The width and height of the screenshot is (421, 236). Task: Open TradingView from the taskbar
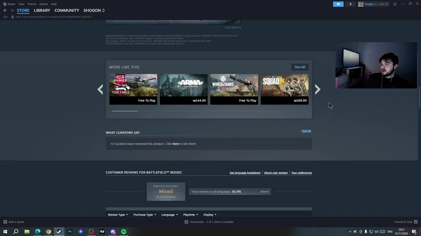pos(102,232)
